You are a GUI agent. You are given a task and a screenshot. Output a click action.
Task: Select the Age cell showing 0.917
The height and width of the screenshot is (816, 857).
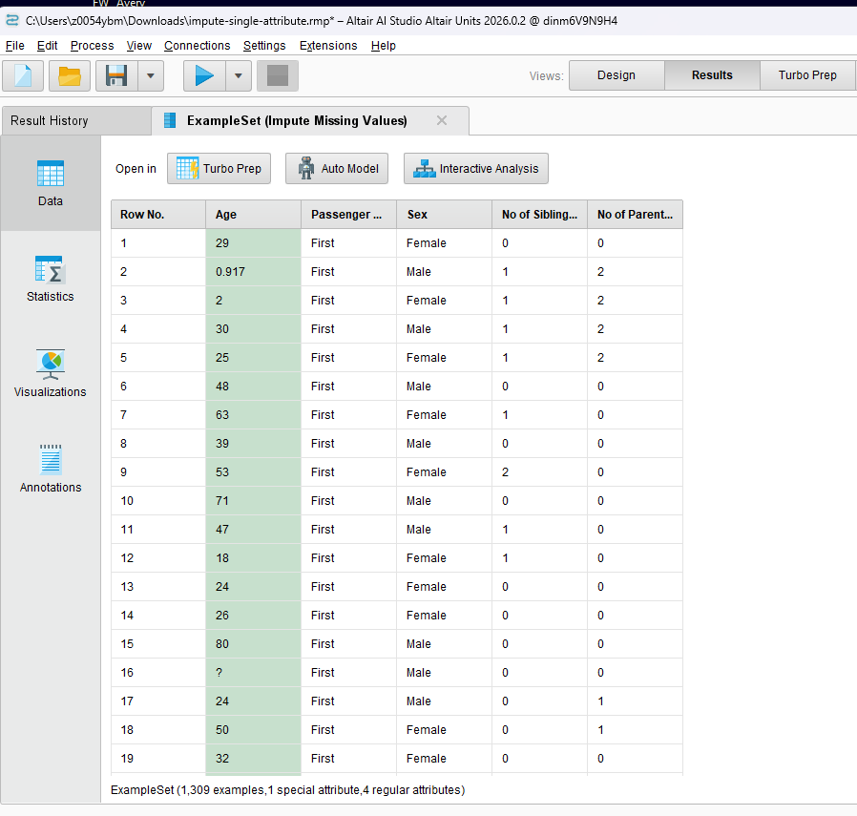(x=254, y=272)
